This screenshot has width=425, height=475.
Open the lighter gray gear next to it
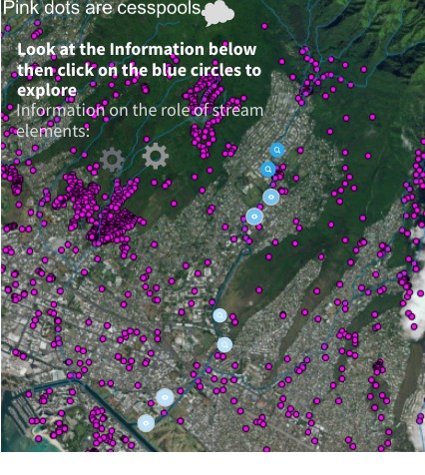tap(156, 156)
